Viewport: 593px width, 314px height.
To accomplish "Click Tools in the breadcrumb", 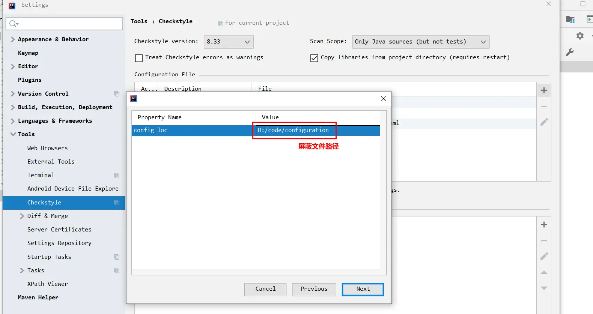I will pos(139,21).
